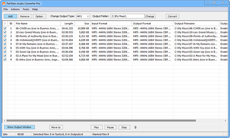Open the Help menu

[35, 9]
